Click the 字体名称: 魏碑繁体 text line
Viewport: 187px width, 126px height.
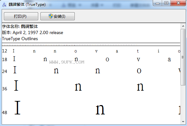(20, 26)
